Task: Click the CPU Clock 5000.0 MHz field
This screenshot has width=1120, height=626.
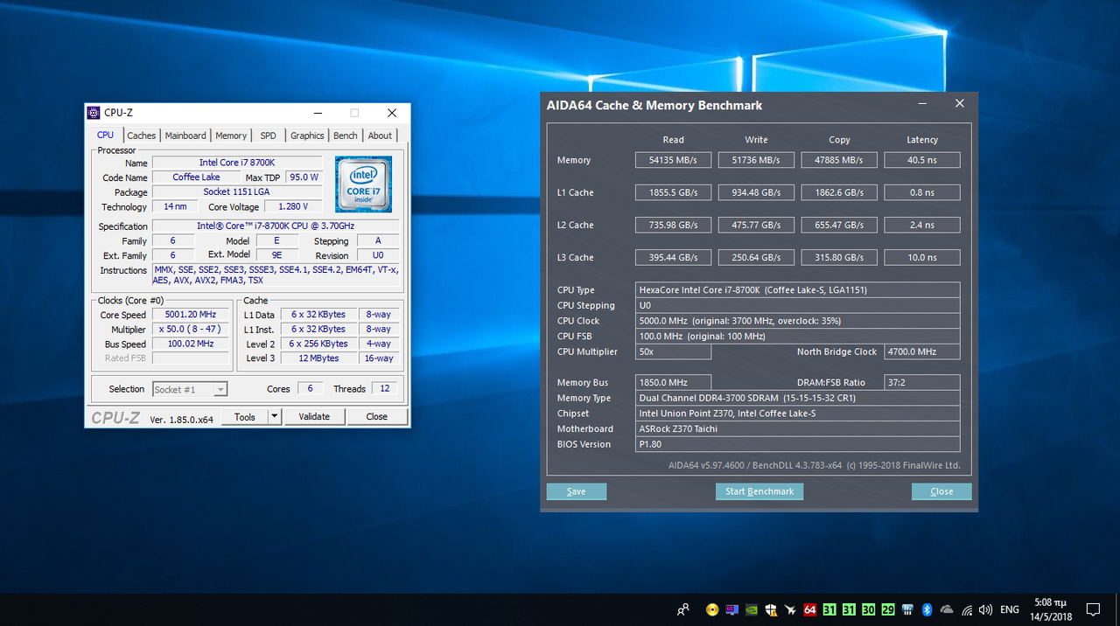Action: [x=798, y=321]
